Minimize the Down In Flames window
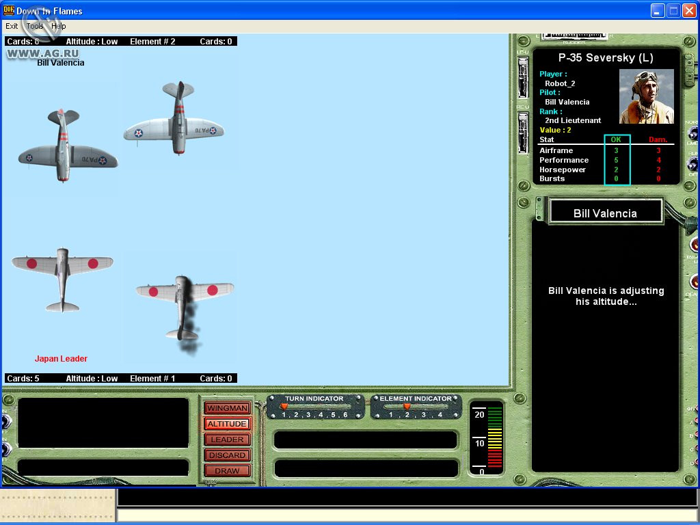The height and width of the screenshot is (525, 700). 657,11
